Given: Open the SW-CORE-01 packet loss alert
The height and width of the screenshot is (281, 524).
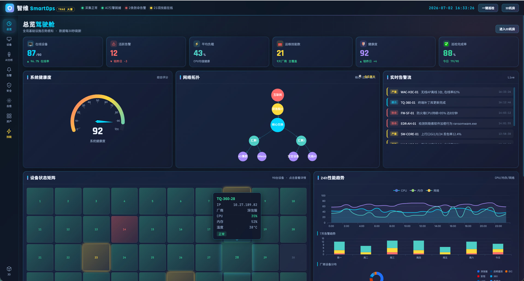Looking at the screenshot, I should 450,134.
